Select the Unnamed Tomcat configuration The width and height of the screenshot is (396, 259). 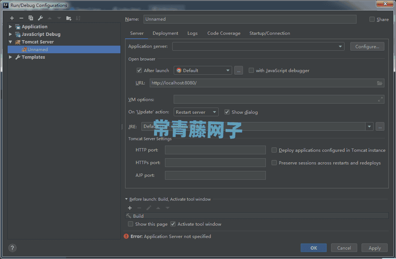coord(64,49)
